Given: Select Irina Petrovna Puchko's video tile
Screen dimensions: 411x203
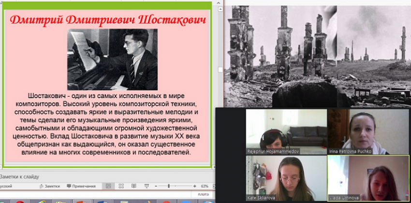Looking at the screenshot, I should [368, 131].
